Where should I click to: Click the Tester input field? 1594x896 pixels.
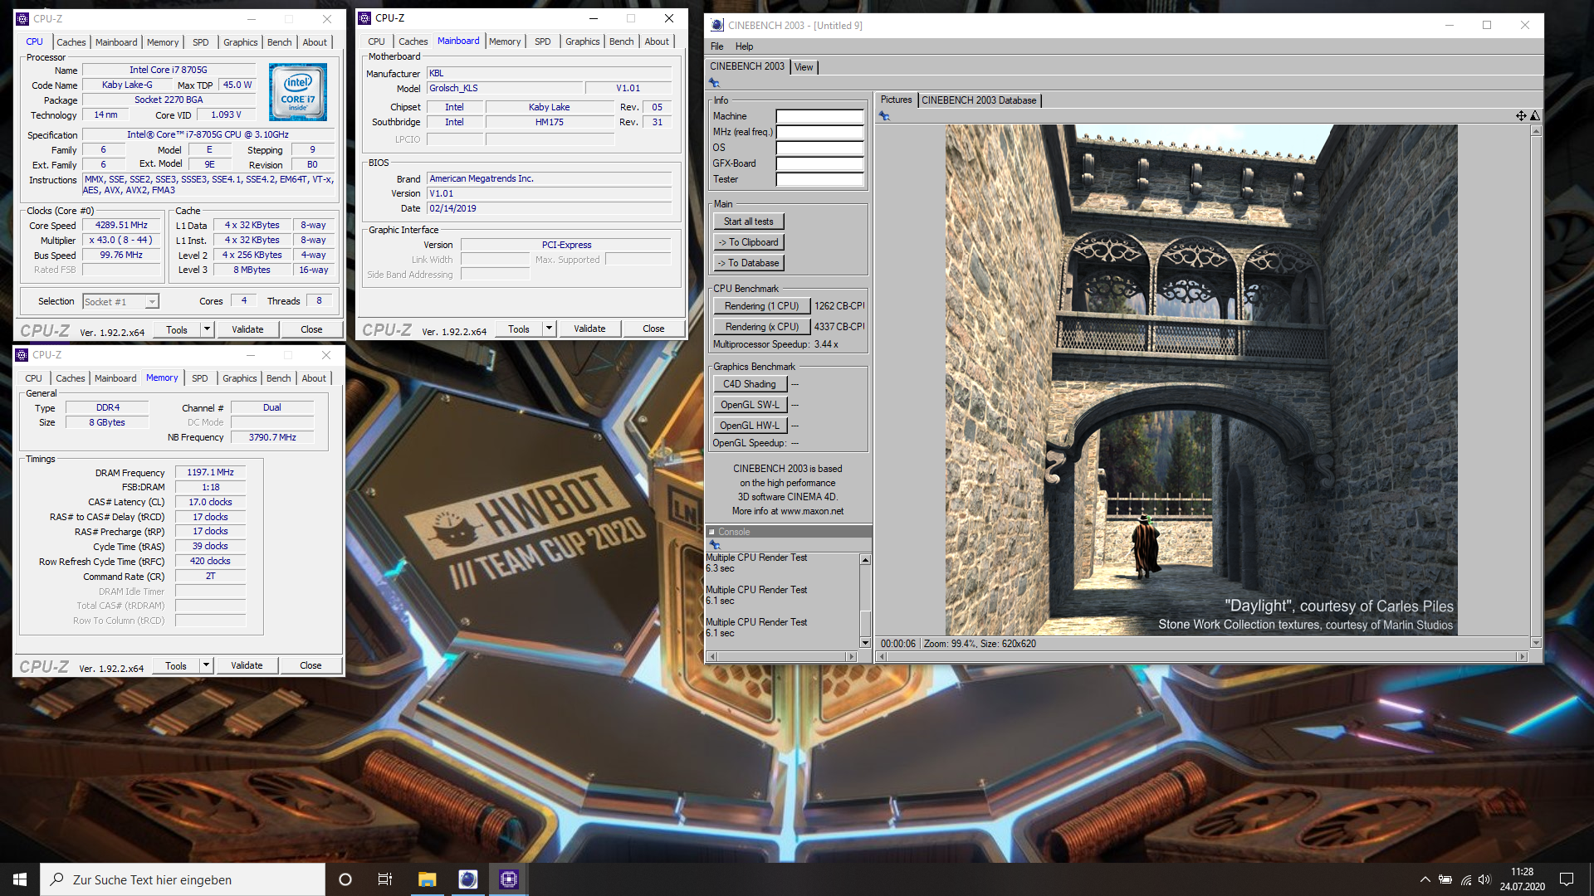tap(819, 179)
